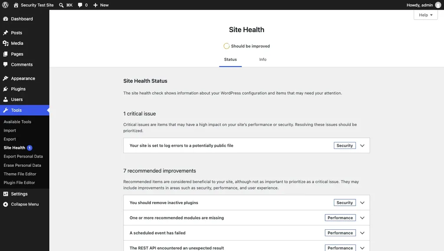Switch to the Info tab
This screenshot has width=444, height=251.
coord(263,59)
